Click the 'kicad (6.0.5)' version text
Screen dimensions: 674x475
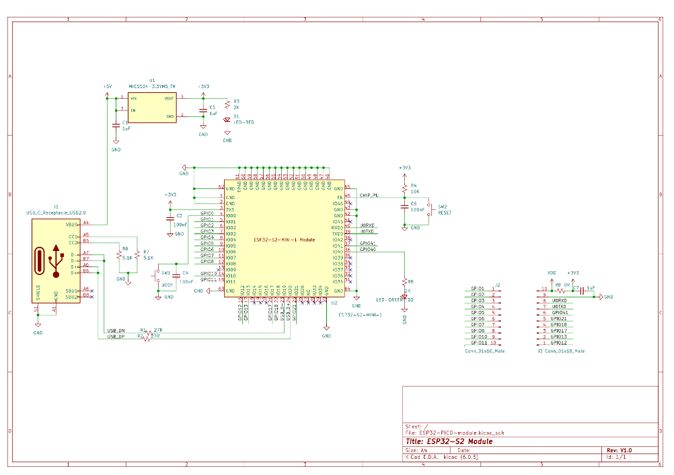click(x=461, y=457)
